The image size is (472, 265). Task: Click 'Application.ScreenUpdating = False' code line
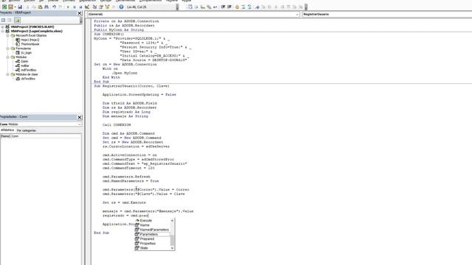(139, 95)
